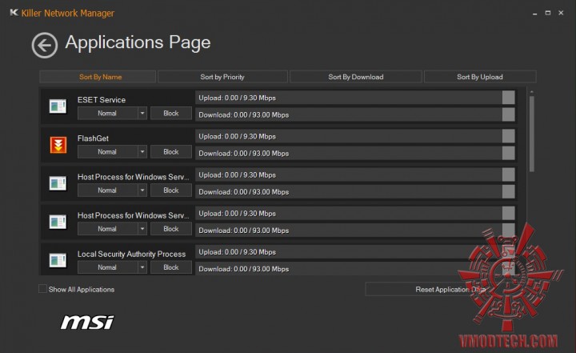Viewport: 576px width, 353px height.
Task: Click the Killer K logo in title bar
Action: coord(14,13)
